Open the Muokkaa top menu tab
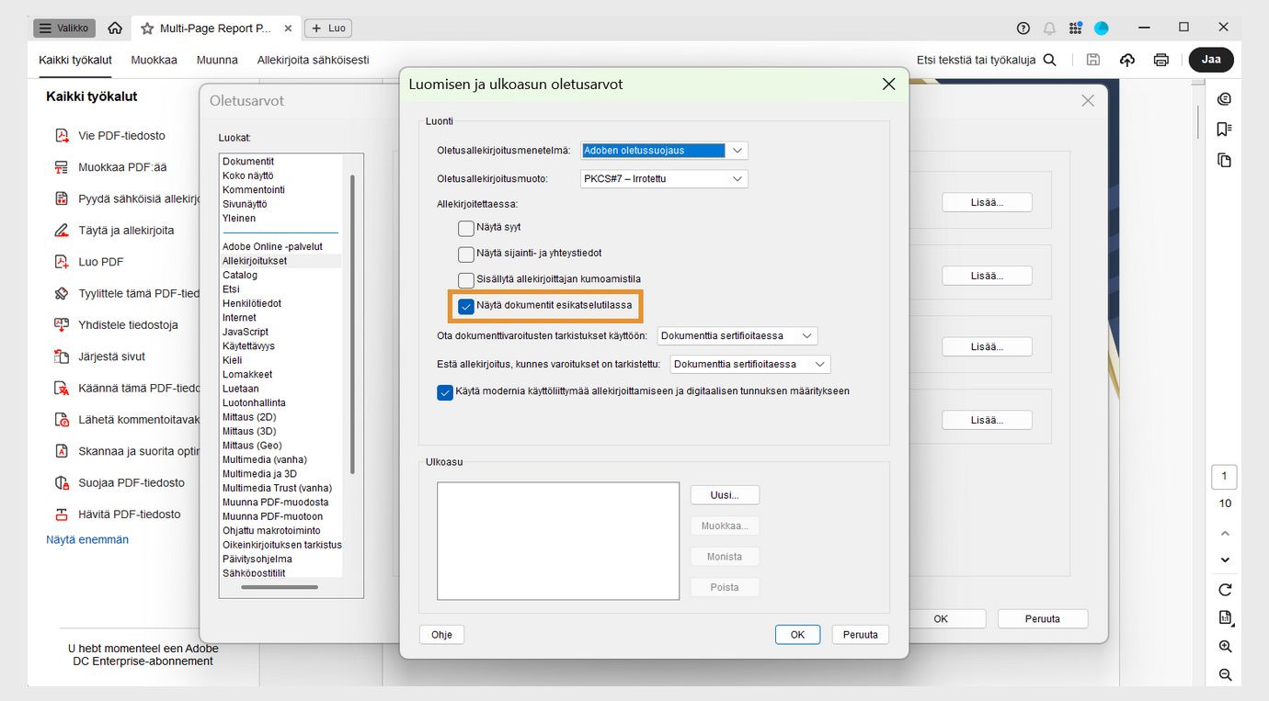The width and height of the screenshot is (1269, 701). [x=154, y=60]
